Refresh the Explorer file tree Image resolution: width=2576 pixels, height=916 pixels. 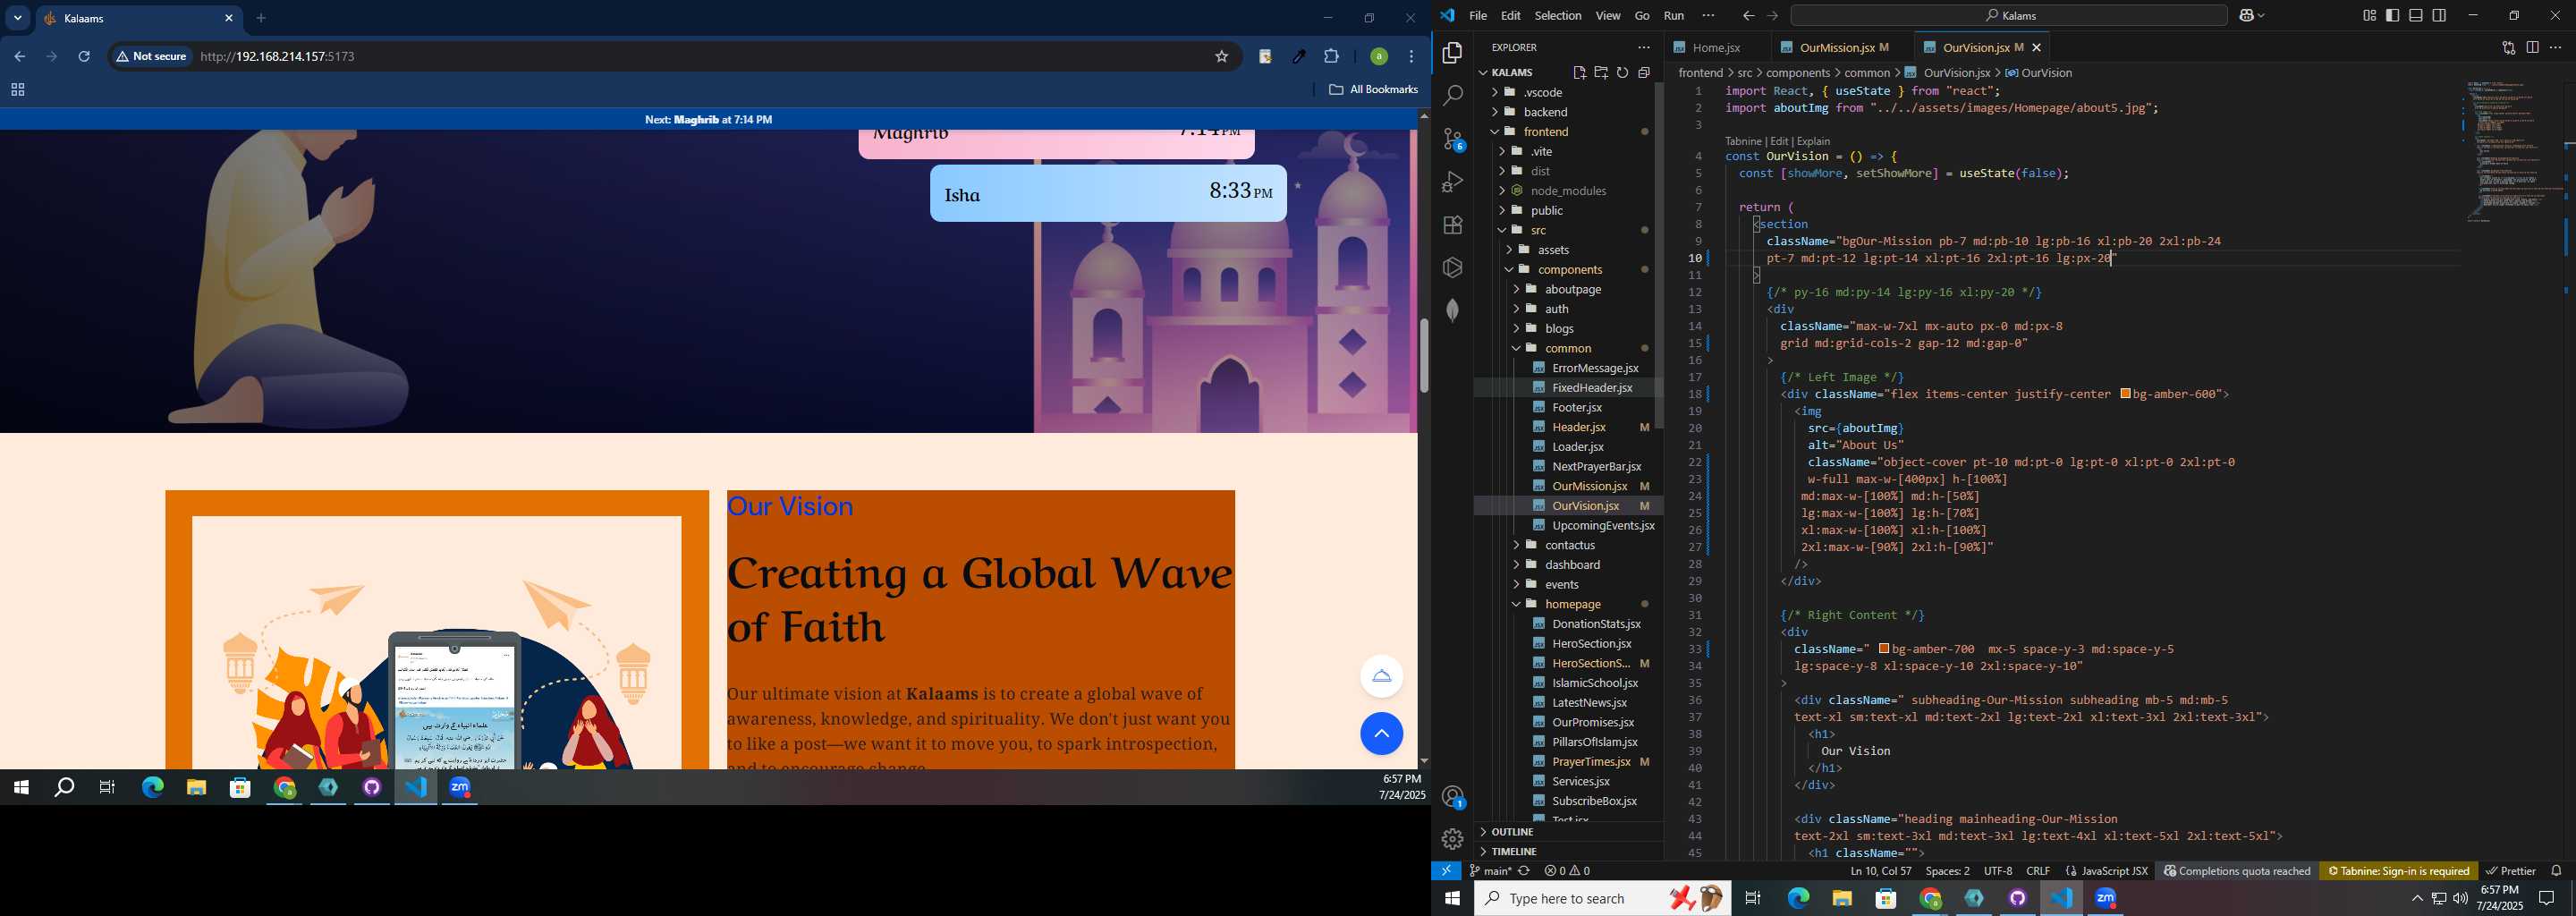click(1622, 73)
